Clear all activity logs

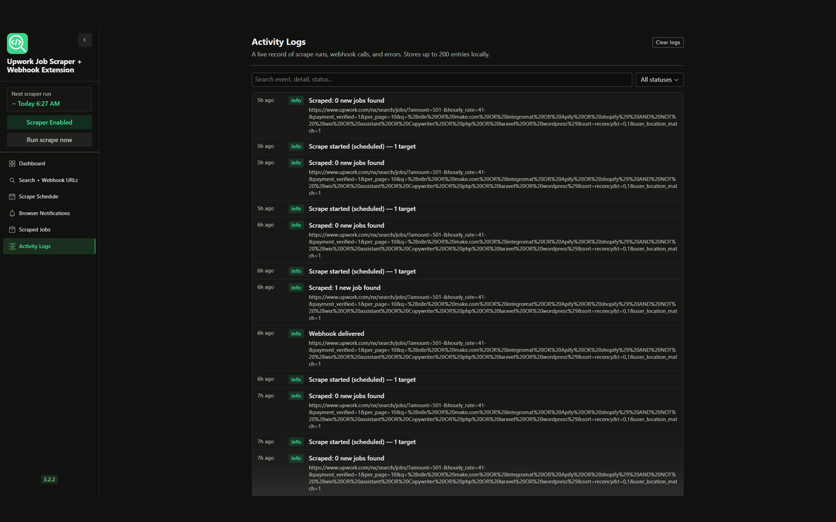(667, 42)
